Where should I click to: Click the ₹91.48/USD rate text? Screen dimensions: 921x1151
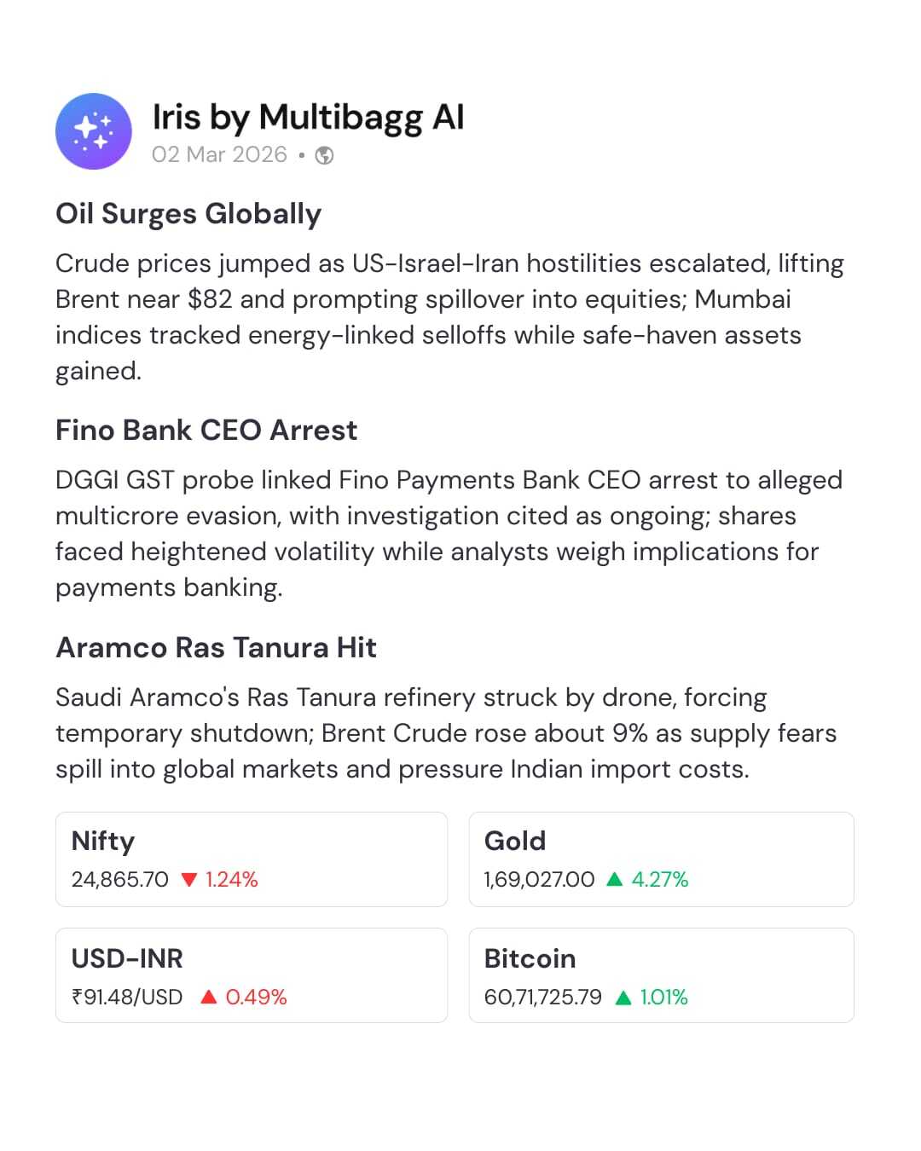click(127, 998)
